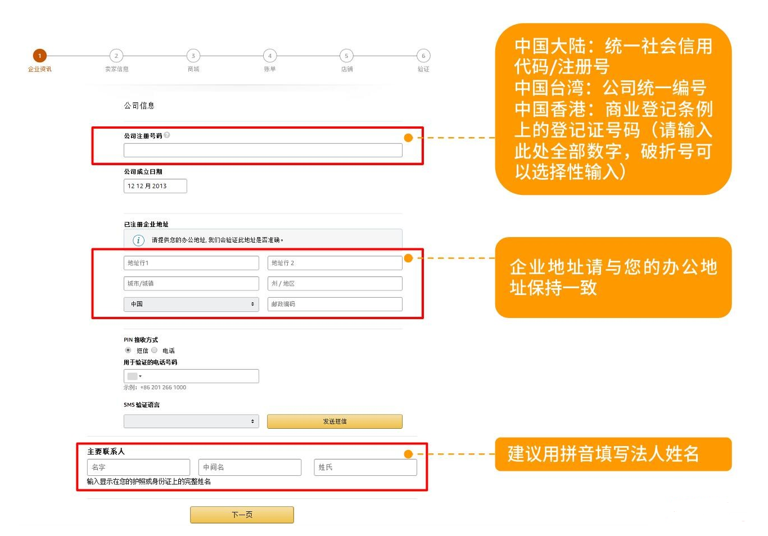Click the 邮政编码 input field
The height and width of the screenshot is (536, 768).
click(x=335, y=304)
